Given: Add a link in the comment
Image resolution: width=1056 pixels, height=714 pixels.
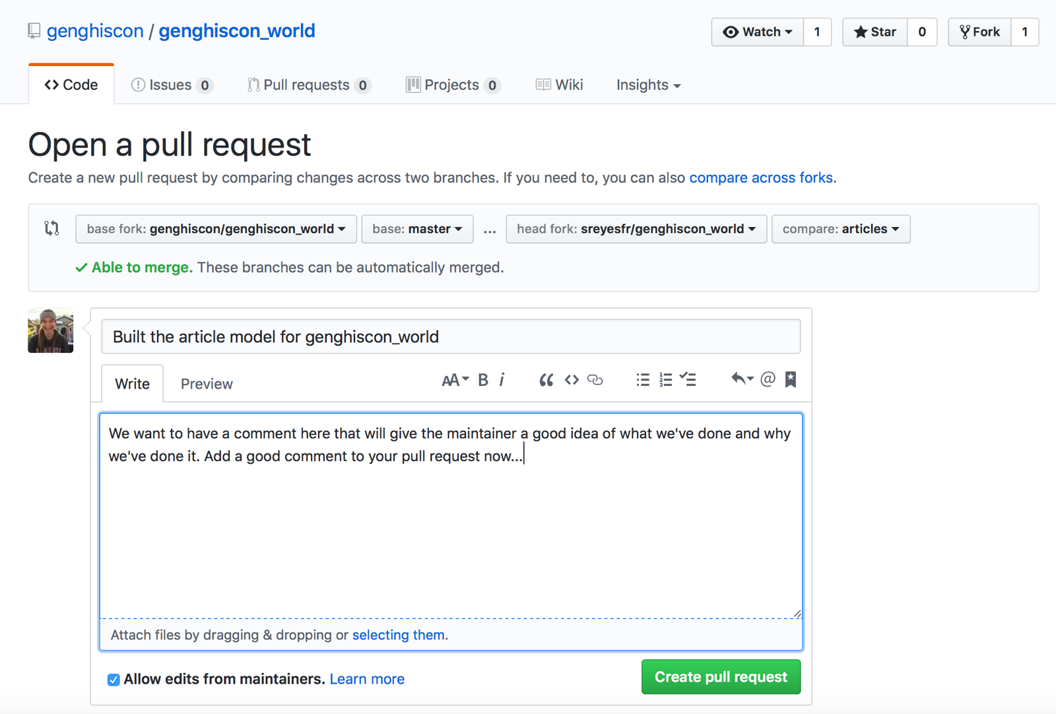Looking at the screenshot, I should pos(595,380).
